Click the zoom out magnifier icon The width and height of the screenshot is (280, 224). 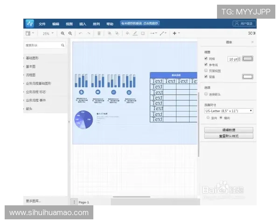pyautogui.click(x=70, y=34)
